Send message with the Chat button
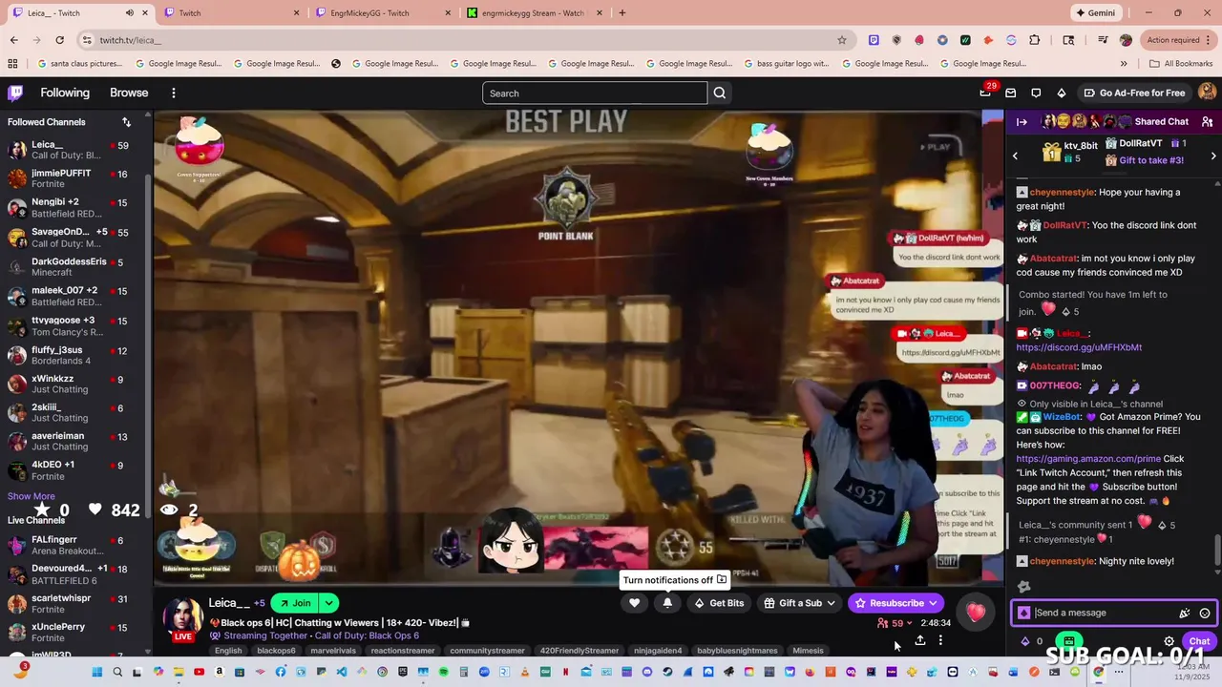Viewport: 1222px width, 687px height. (1199, 641)
